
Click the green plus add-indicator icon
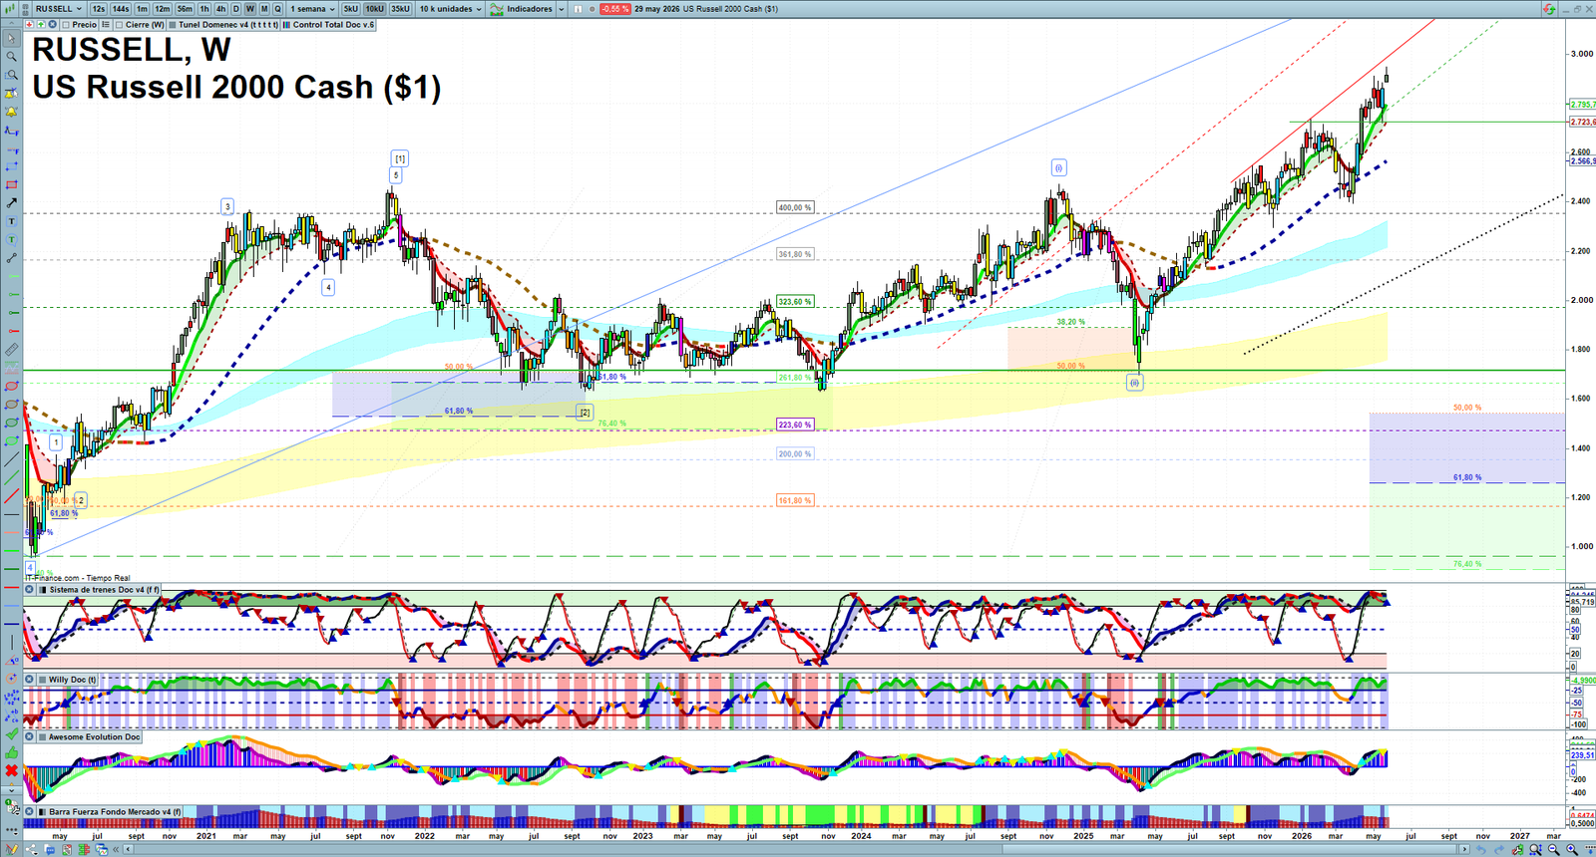[41, 24]
